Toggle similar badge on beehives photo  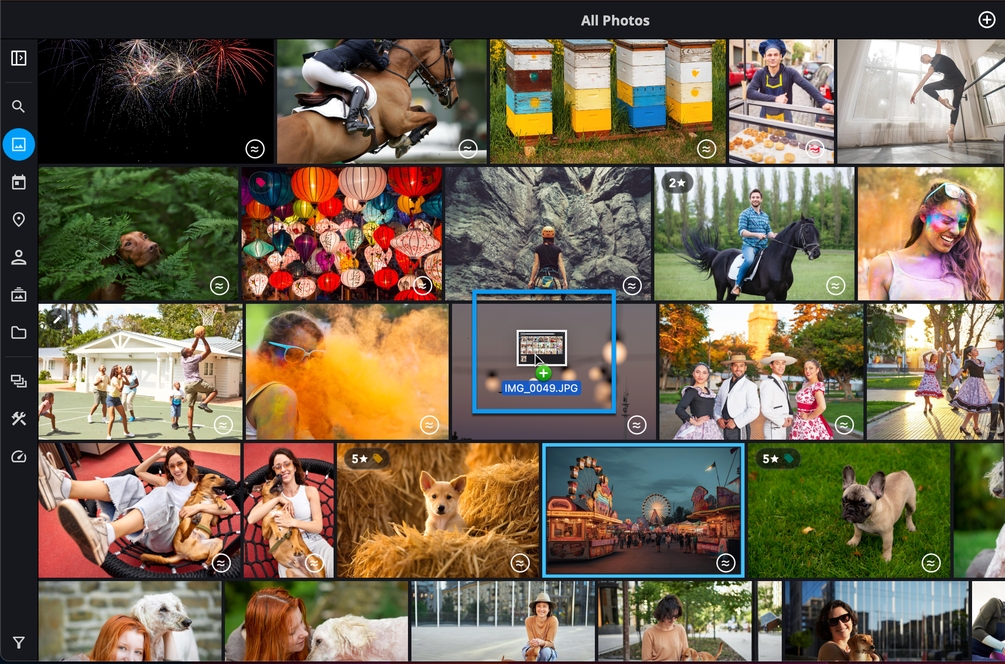click(706, 149)
